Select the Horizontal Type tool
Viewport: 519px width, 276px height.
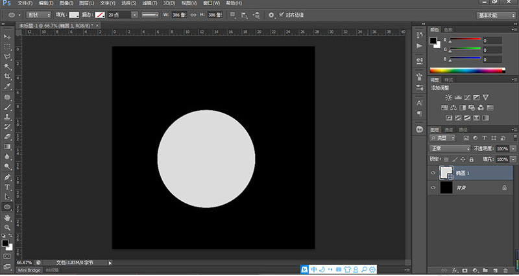(7, 187)
